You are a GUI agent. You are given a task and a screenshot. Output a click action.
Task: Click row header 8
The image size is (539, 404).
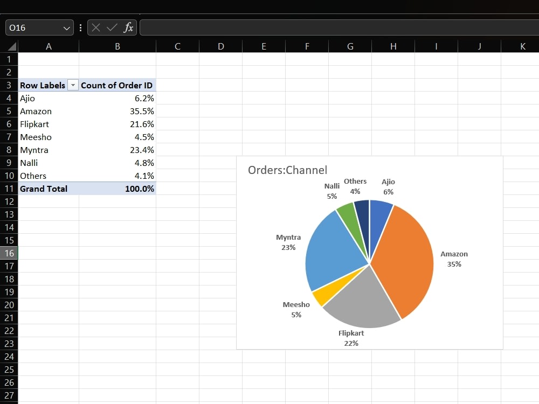9,150
